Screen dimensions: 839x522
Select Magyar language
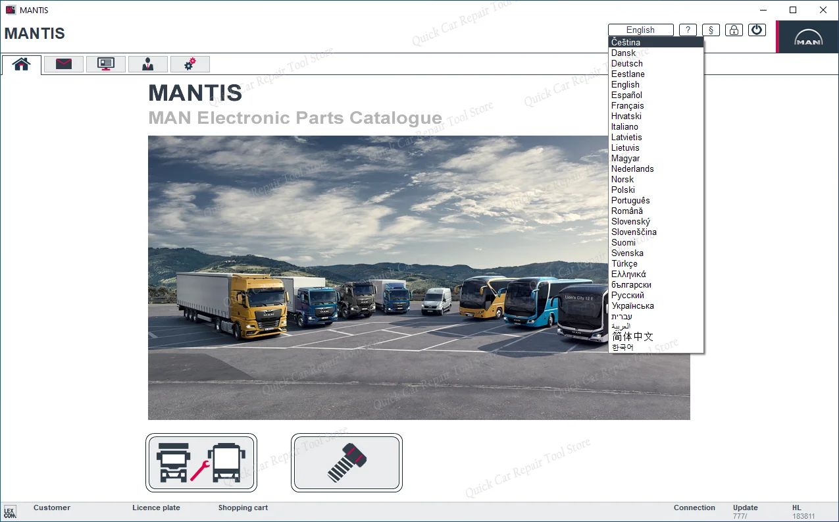[x=656, y=158]
